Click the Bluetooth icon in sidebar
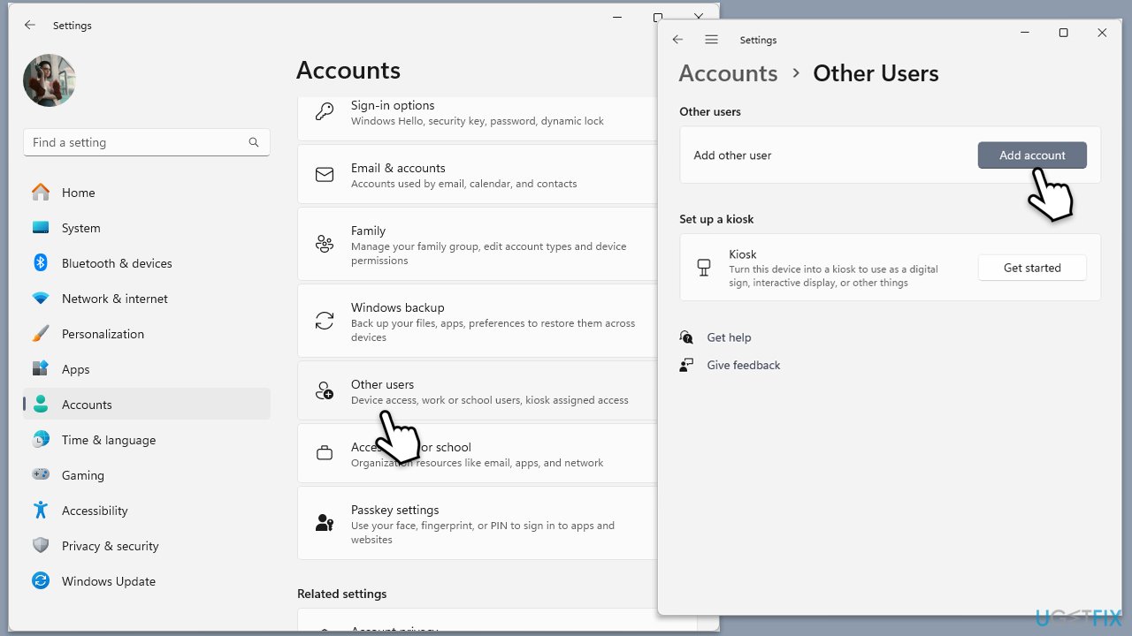1132x636 pixels. pos(41,263)
